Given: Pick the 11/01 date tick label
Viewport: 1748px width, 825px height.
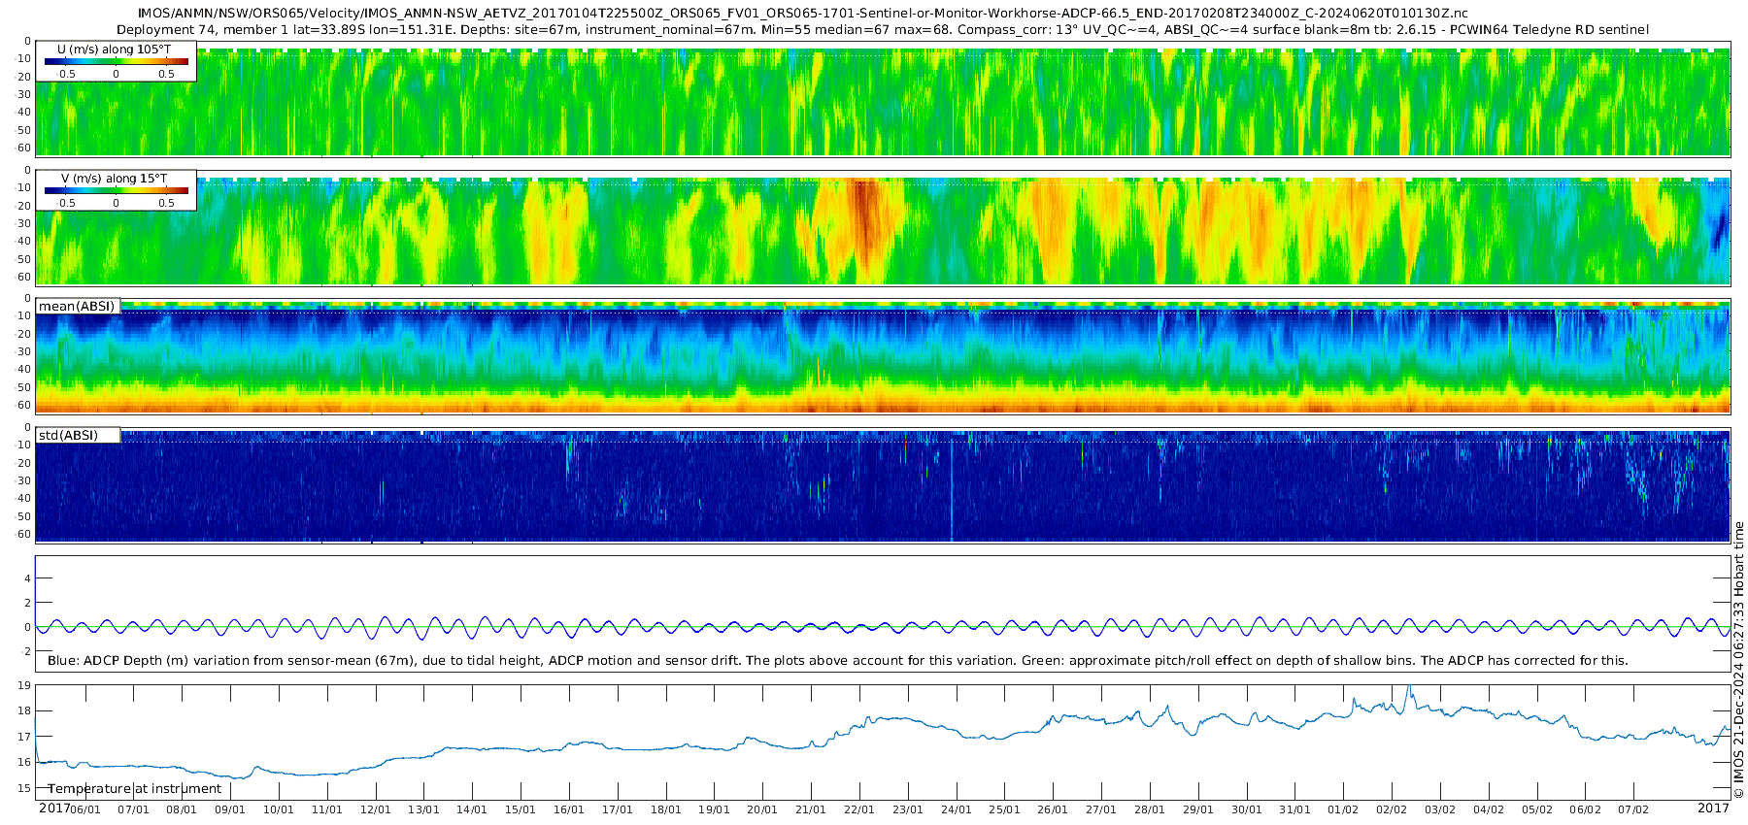Looking at the screenshot, I should click(x=327, y=810).
